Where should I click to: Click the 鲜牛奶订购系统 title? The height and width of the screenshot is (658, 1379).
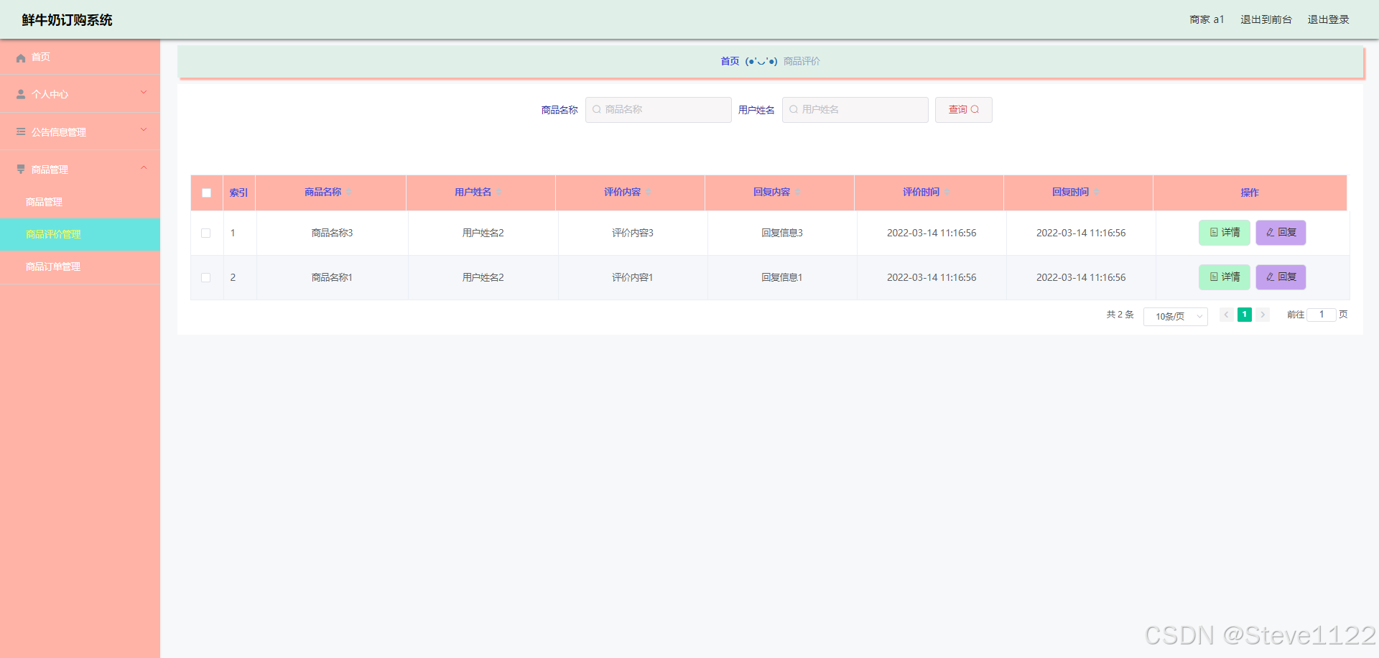[67, 20]
